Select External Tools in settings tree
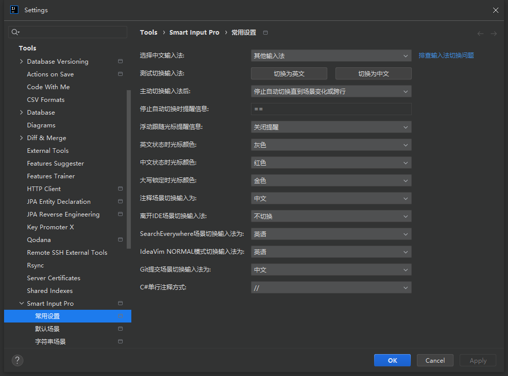Image resolution: width=508 pixels, height=376 pixels. (x=48, y=150)
